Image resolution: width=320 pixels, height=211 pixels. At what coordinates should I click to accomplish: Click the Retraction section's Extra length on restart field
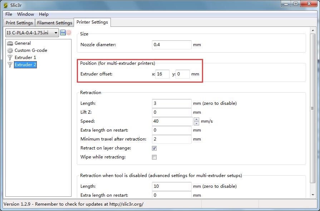(172, 130)
